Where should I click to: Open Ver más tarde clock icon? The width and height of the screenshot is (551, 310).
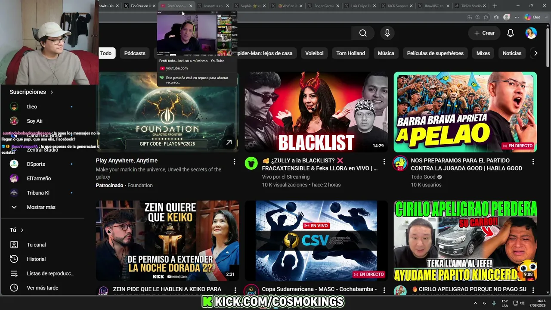pyautogui.click(x=14, y=288)
